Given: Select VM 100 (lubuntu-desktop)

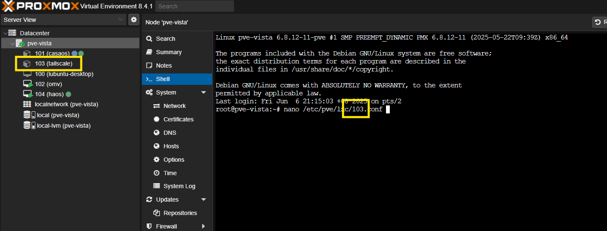Looking at the screenshot, I should point(64,74).
